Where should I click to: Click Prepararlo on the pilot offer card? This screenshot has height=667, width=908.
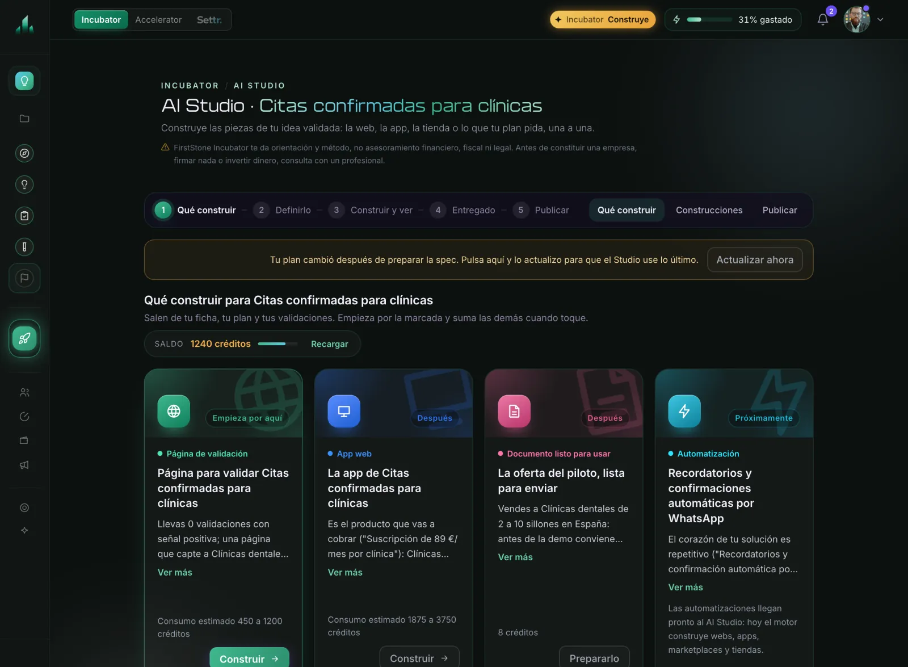(x=594, y=657)
